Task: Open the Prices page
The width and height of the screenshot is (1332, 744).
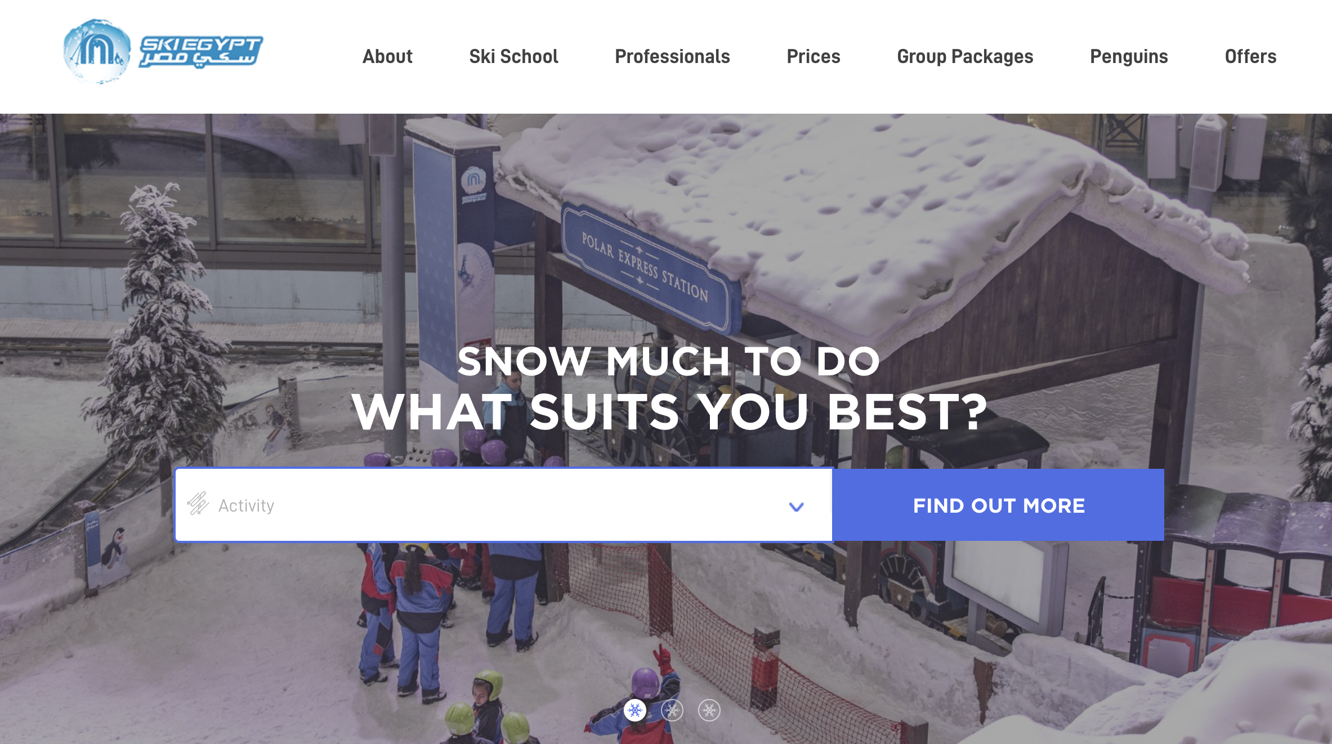Action: (813, 56)
